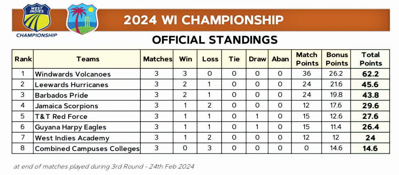
Task: Click the Bonus Points column header
Action: 337,59
